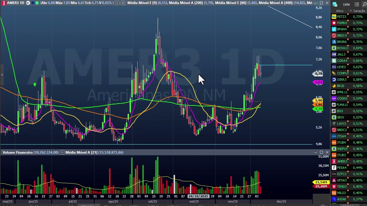Click the gray round icon after AMER3 1D

coord(28,3)
